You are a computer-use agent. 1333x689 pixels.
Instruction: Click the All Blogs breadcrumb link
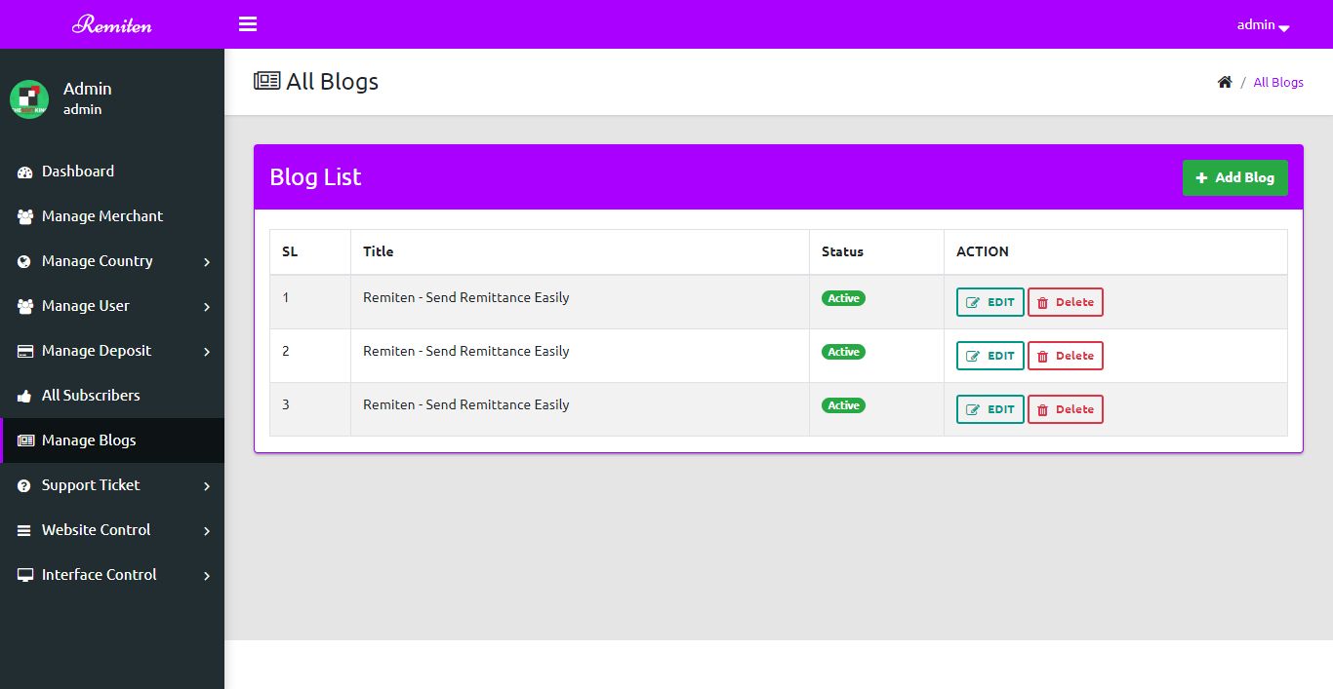pyautogui.click(x=1278, y=83)
